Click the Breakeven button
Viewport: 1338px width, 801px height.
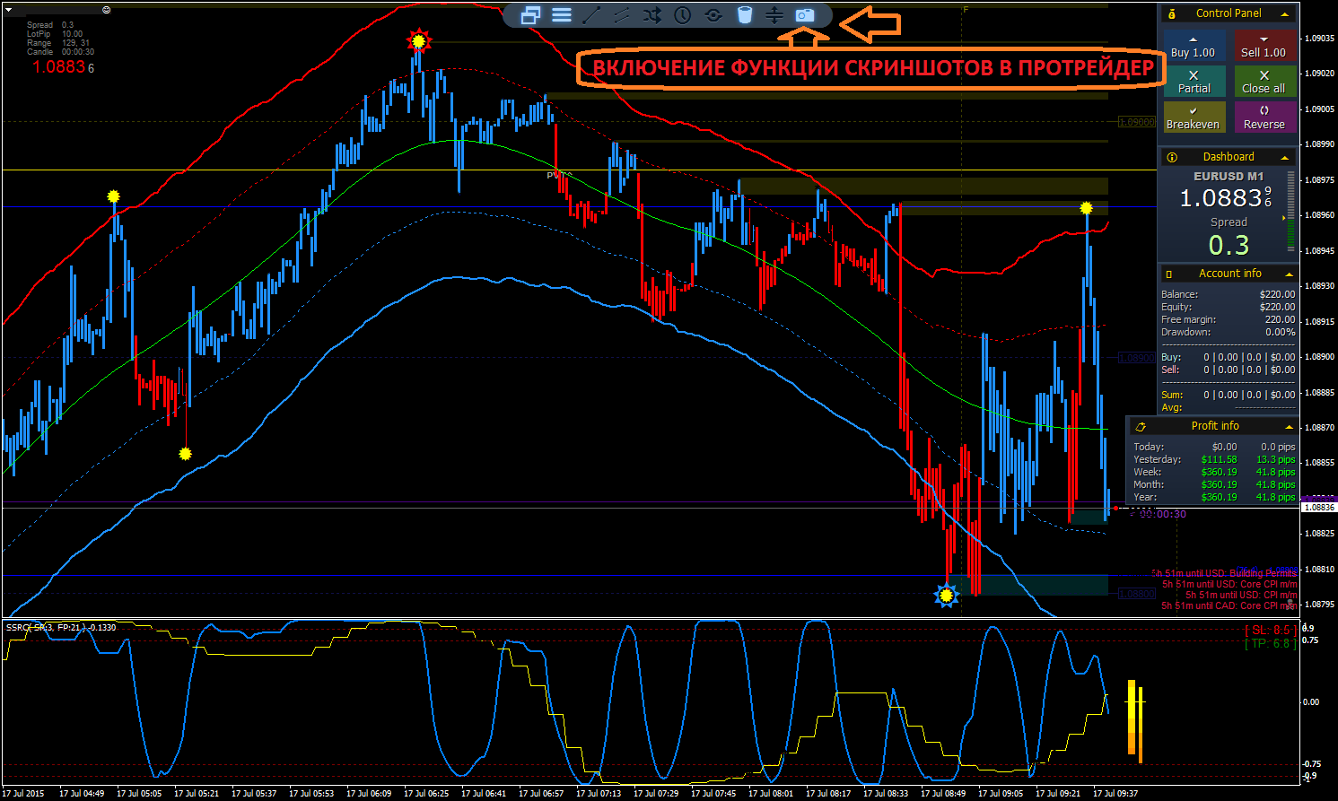1194,118
